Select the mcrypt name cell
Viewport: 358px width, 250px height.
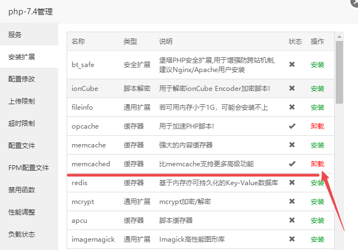[83, 202]
